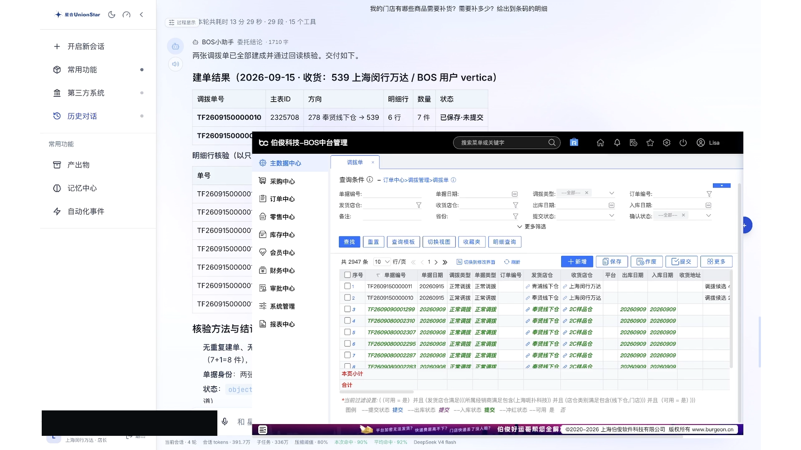The image size is (801, 450).
Task: Click the 单据编号 input field
Action: 392,194
